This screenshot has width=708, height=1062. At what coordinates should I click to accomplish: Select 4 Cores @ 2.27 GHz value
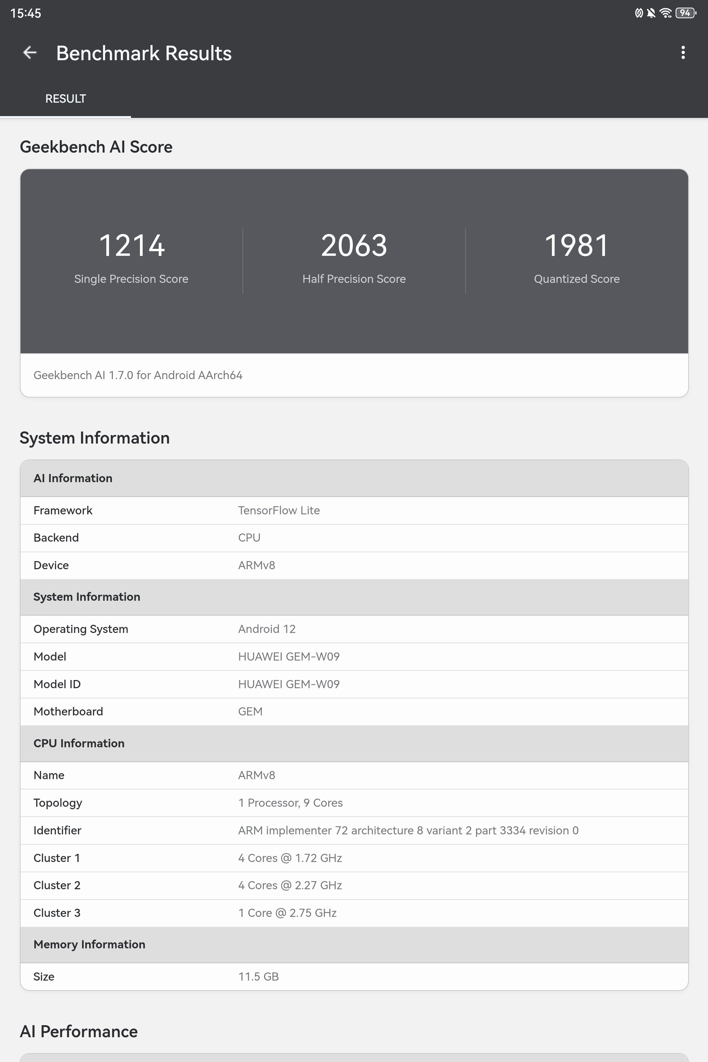(290, 885)
